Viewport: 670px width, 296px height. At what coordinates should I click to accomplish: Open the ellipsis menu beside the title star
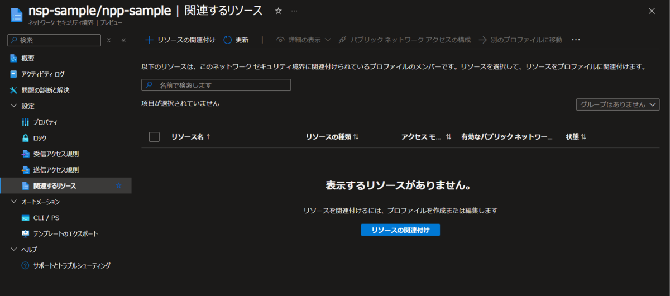(294, 11)
